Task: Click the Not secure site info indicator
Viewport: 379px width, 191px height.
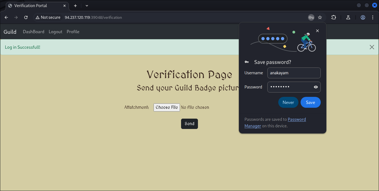Action: pyautogui.click(x=48, y=17)
